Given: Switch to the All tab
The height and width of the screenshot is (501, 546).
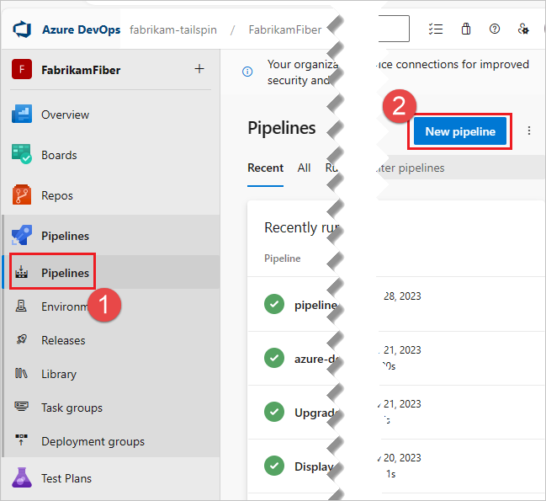Looking at the screenshot, I should tap(304, 168).
